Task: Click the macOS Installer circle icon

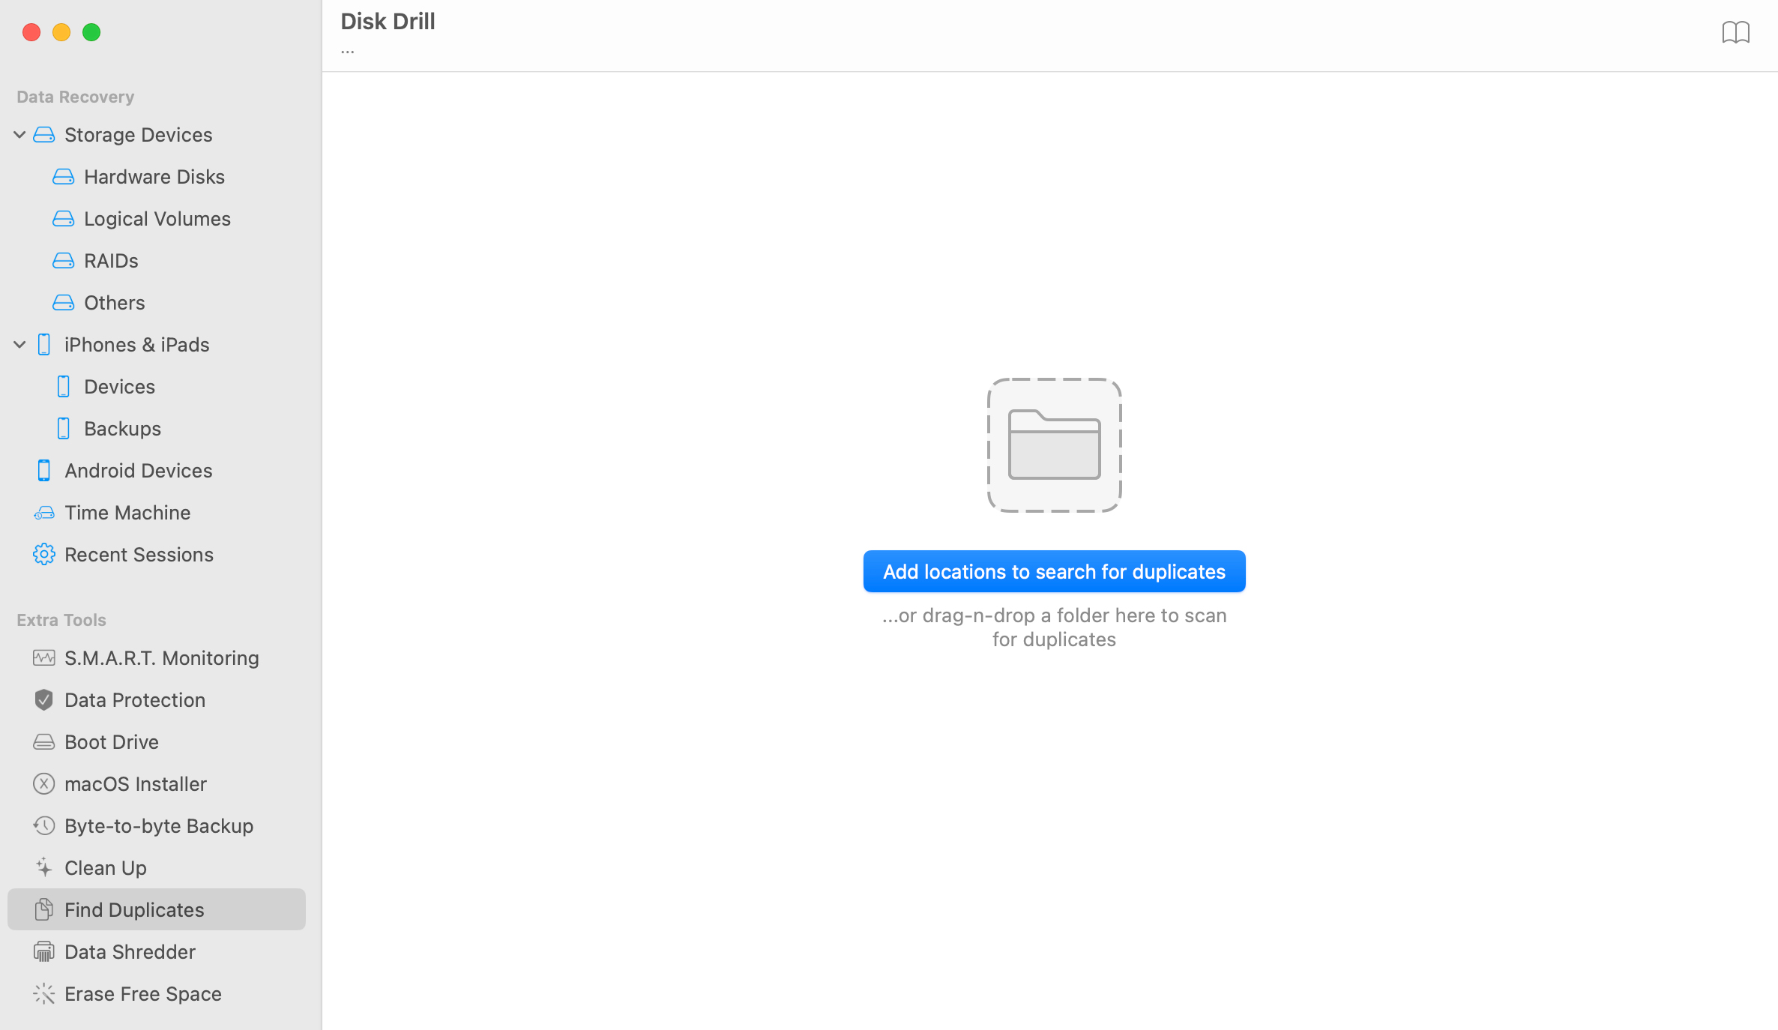Action: click(x=43, y=784)
